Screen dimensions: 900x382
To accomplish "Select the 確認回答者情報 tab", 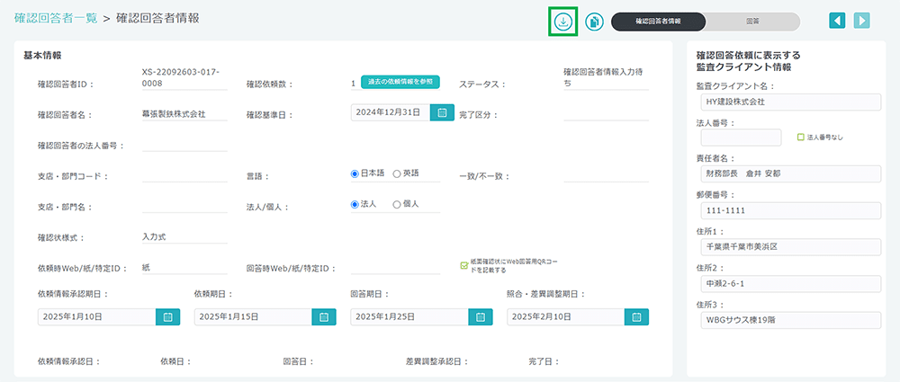I will point(658,22).
